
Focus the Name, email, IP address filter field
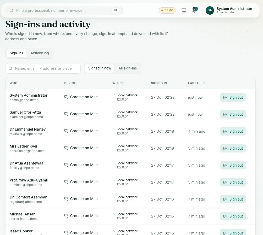(43, 68)
